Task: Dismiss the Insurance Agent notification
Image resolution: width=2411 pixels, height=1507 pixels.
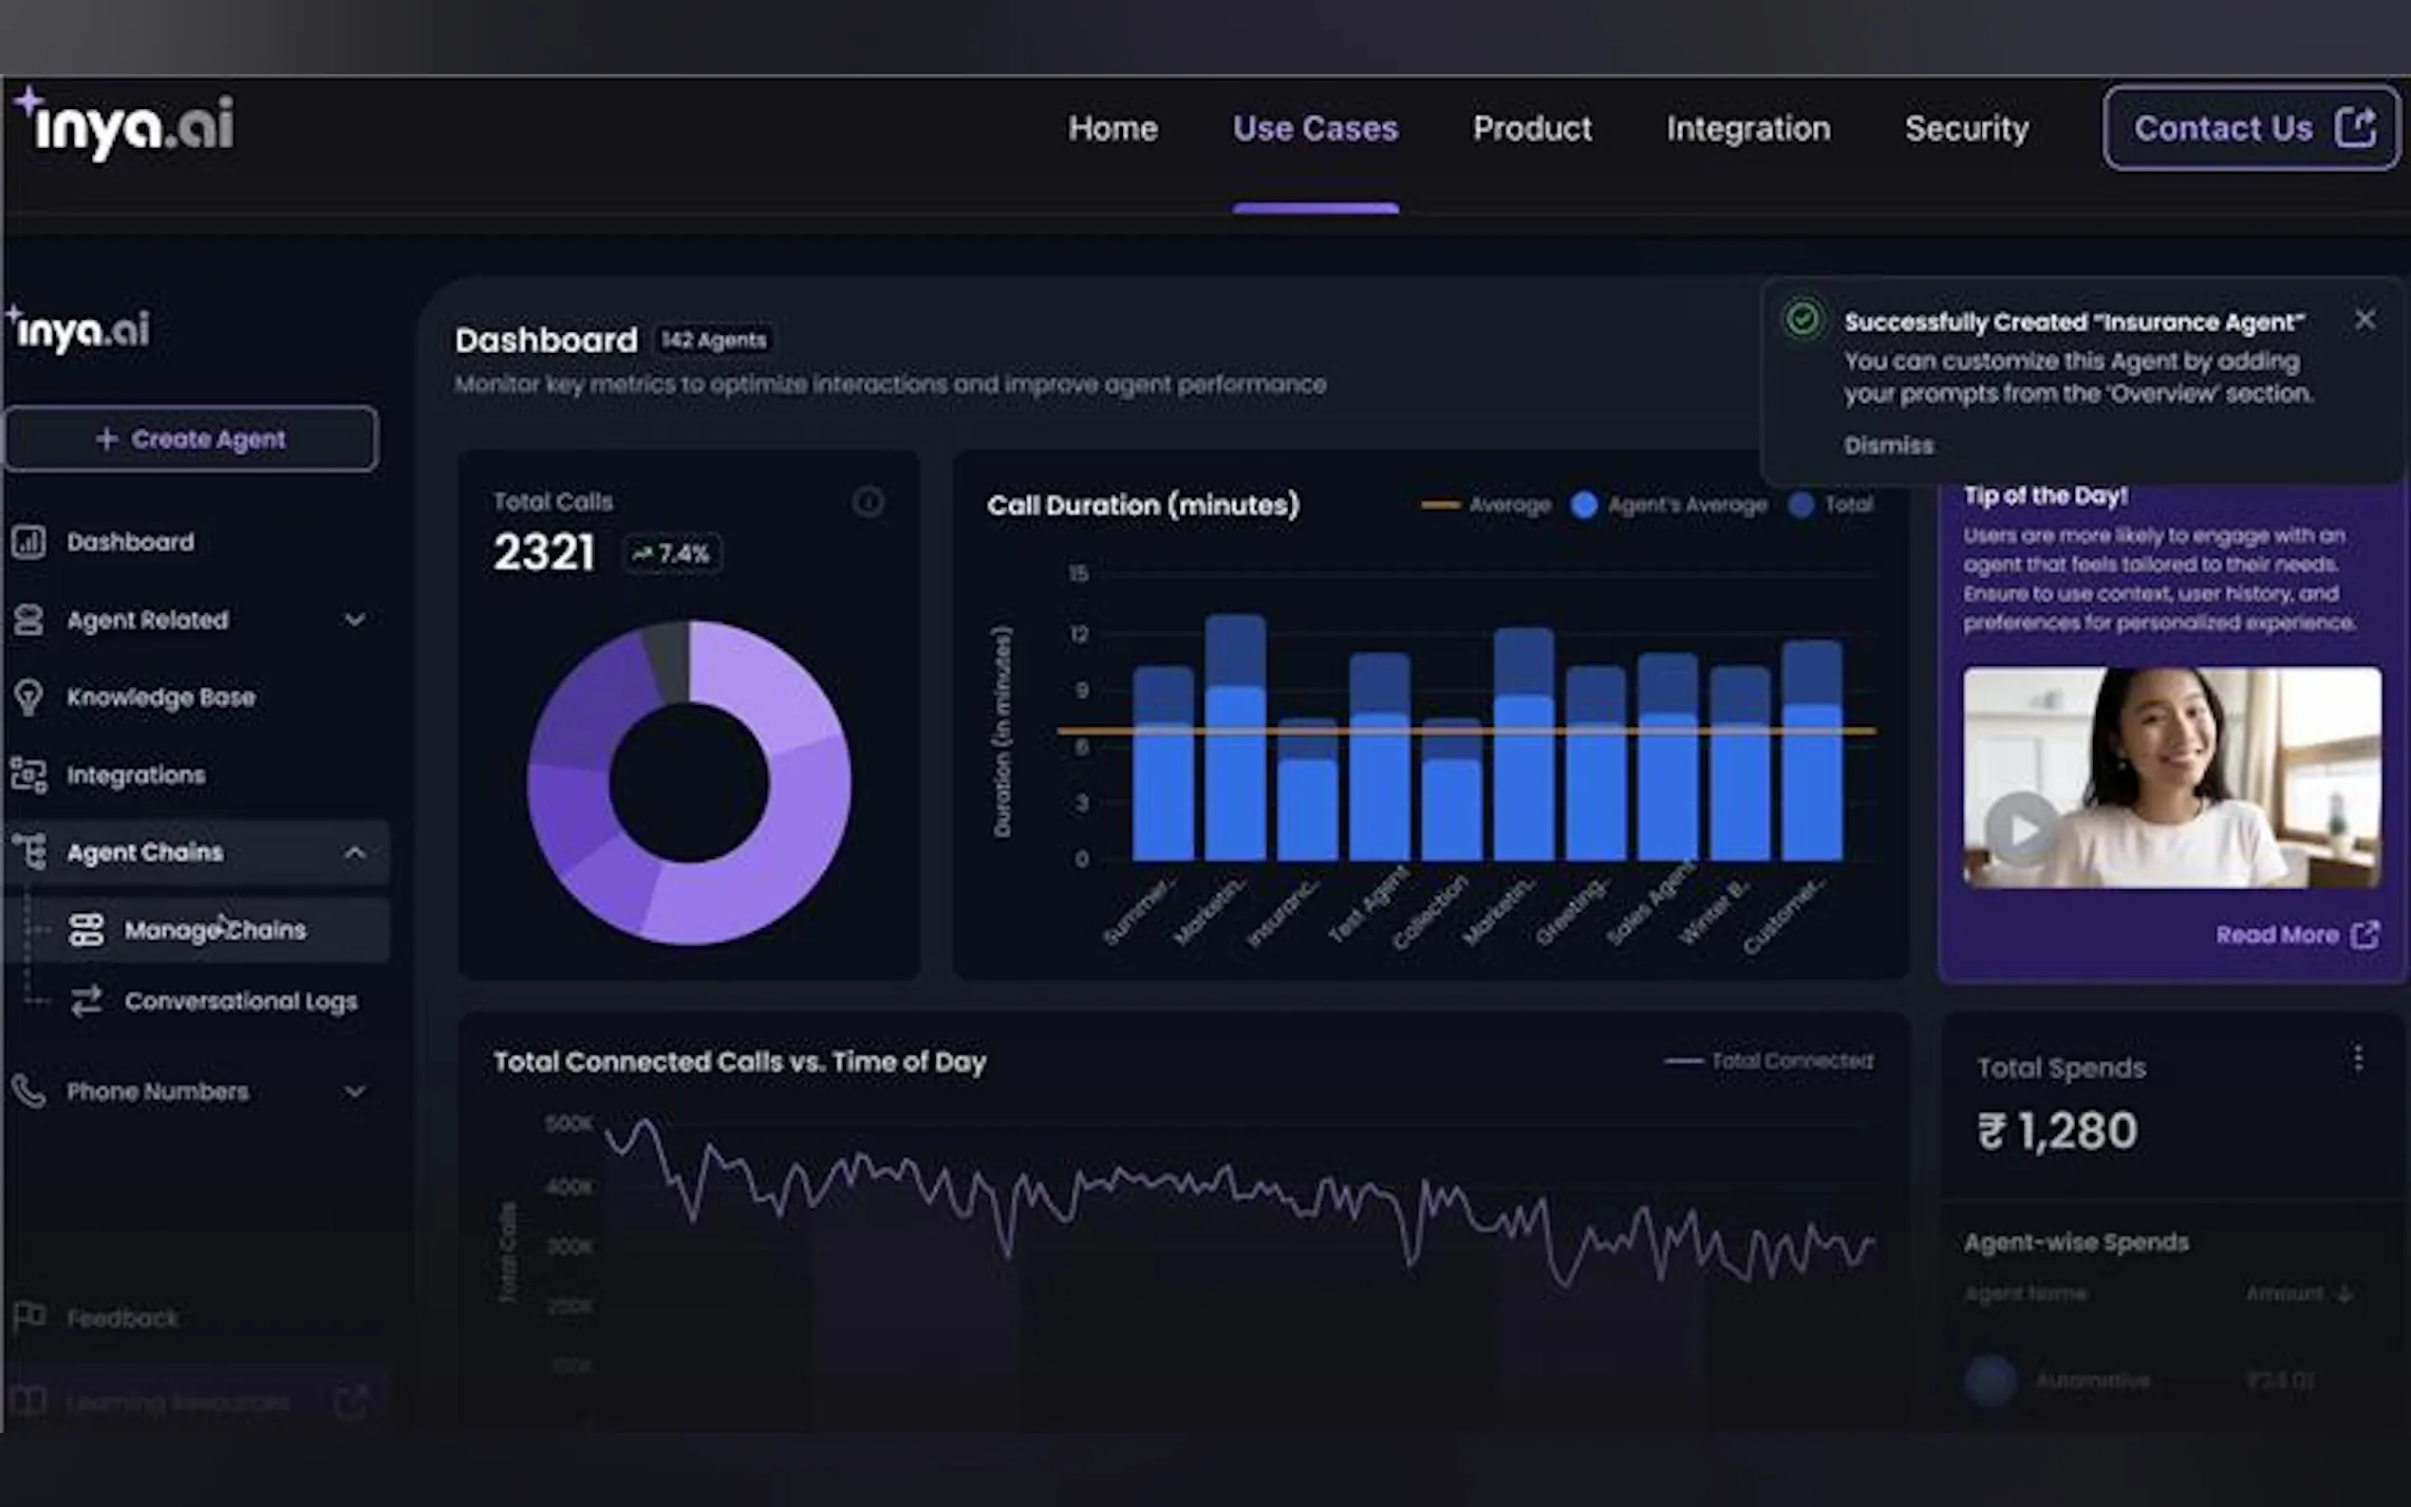Action: click(x=1888, y=445)
